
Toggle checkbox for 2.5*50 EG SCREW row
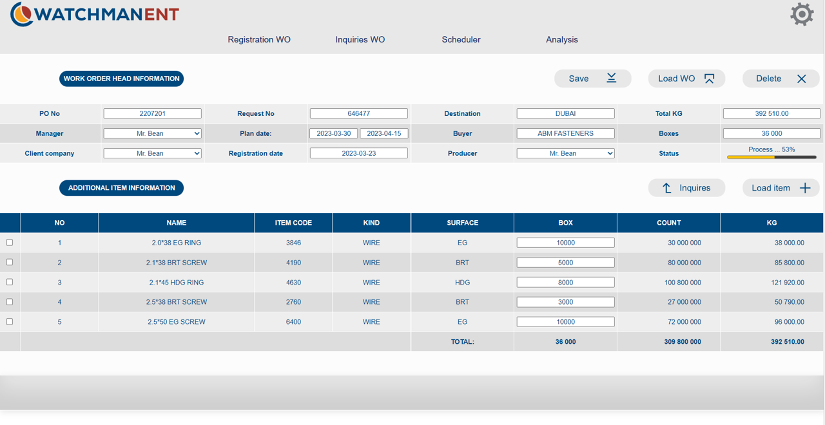[10, 321]
